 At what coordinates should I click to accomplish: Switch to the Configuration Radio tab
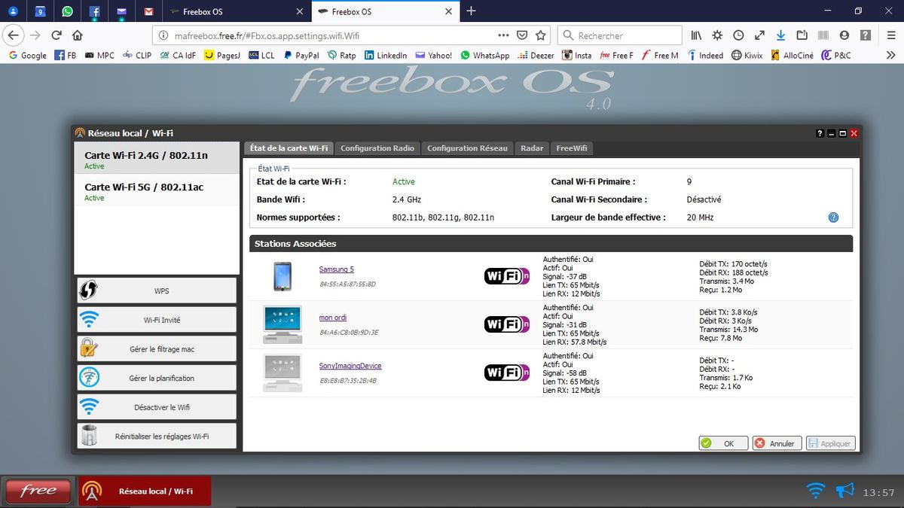click(x=377, y=148)
